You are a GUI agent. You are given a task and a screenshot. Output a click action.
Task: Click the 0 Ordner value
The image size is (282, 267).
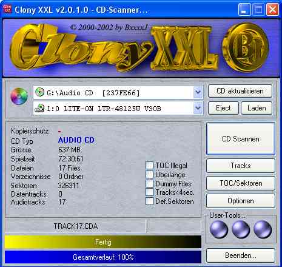70,177
